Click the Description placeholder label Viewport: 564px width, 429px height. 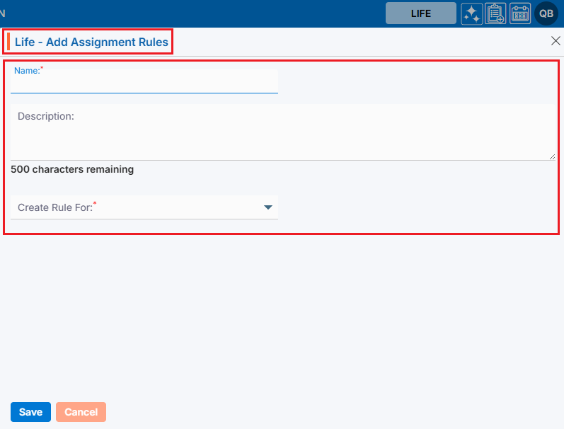click(x=46, y=116)
